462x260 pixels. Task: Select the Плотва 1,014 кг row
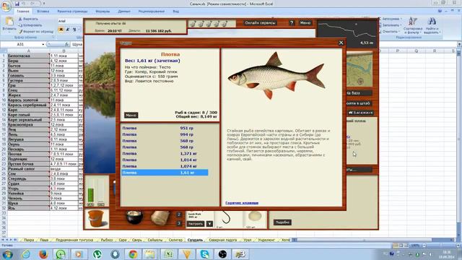pyautogui.click(x=165, y=160)
